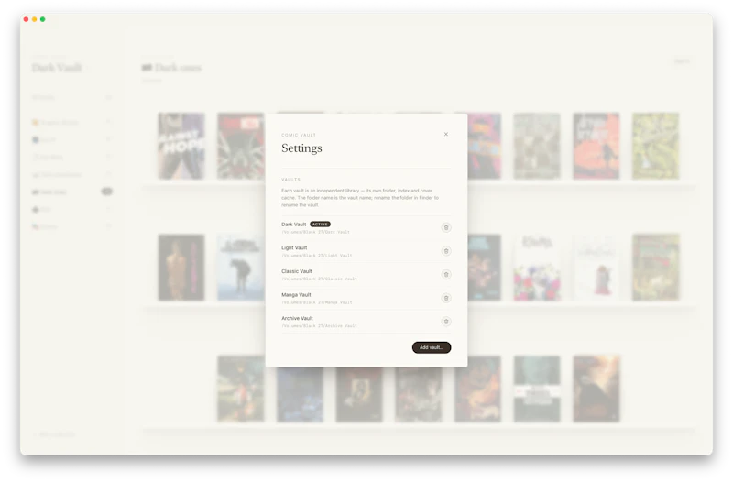Viewport: 733px width, 482px height.
Task: Click the yellow minimize window button
Action: click(x=35, y=19)
